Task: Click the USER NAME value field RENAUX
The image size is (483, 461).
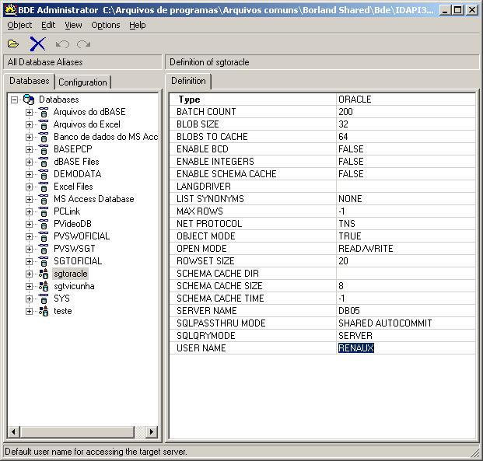Action: coord(356,348)
